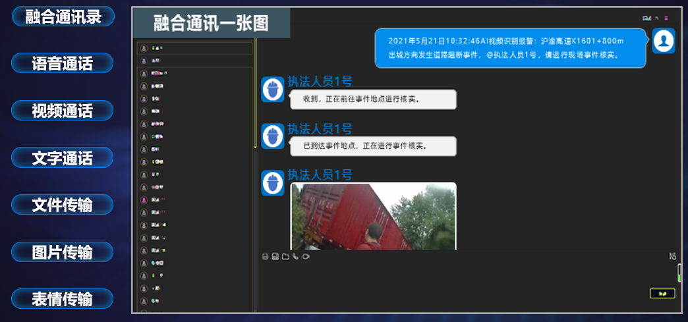Select 视频通话 button
The height and width of the screenshot is (322, 688).
[63, 111]
